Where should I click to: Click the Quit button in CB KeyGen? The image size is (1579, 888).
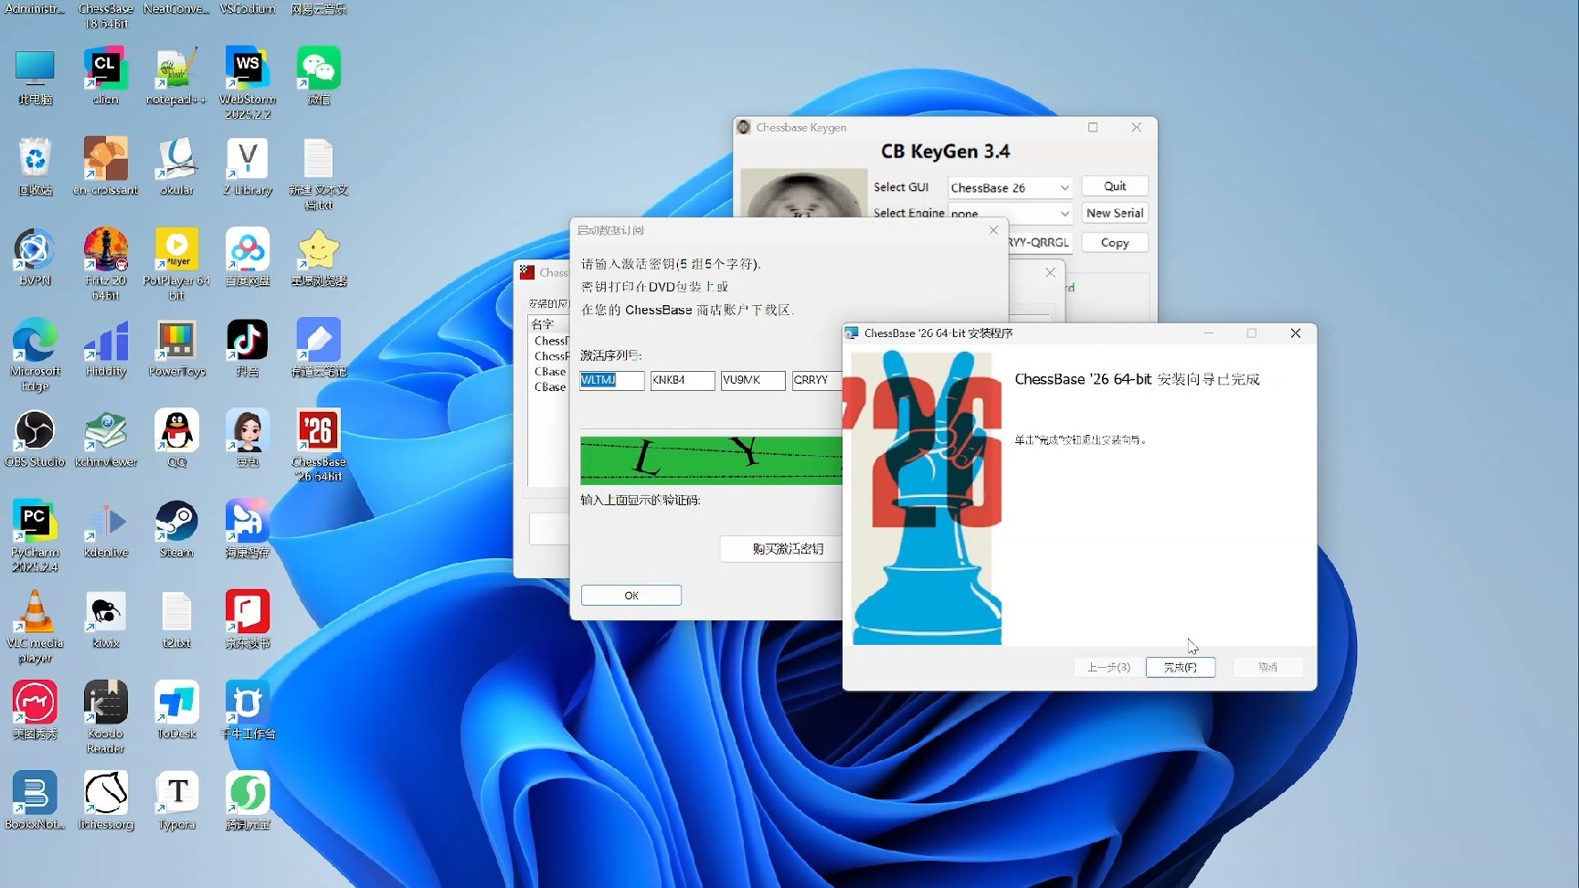[x=1115, y=186]
